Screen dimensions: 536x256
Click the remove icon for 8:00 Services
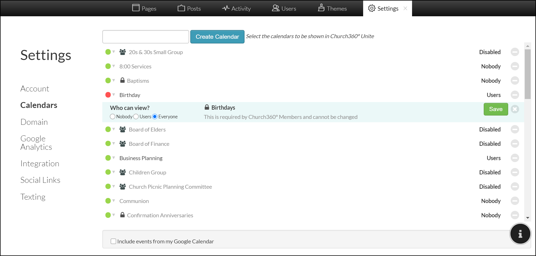coord(515,66)
